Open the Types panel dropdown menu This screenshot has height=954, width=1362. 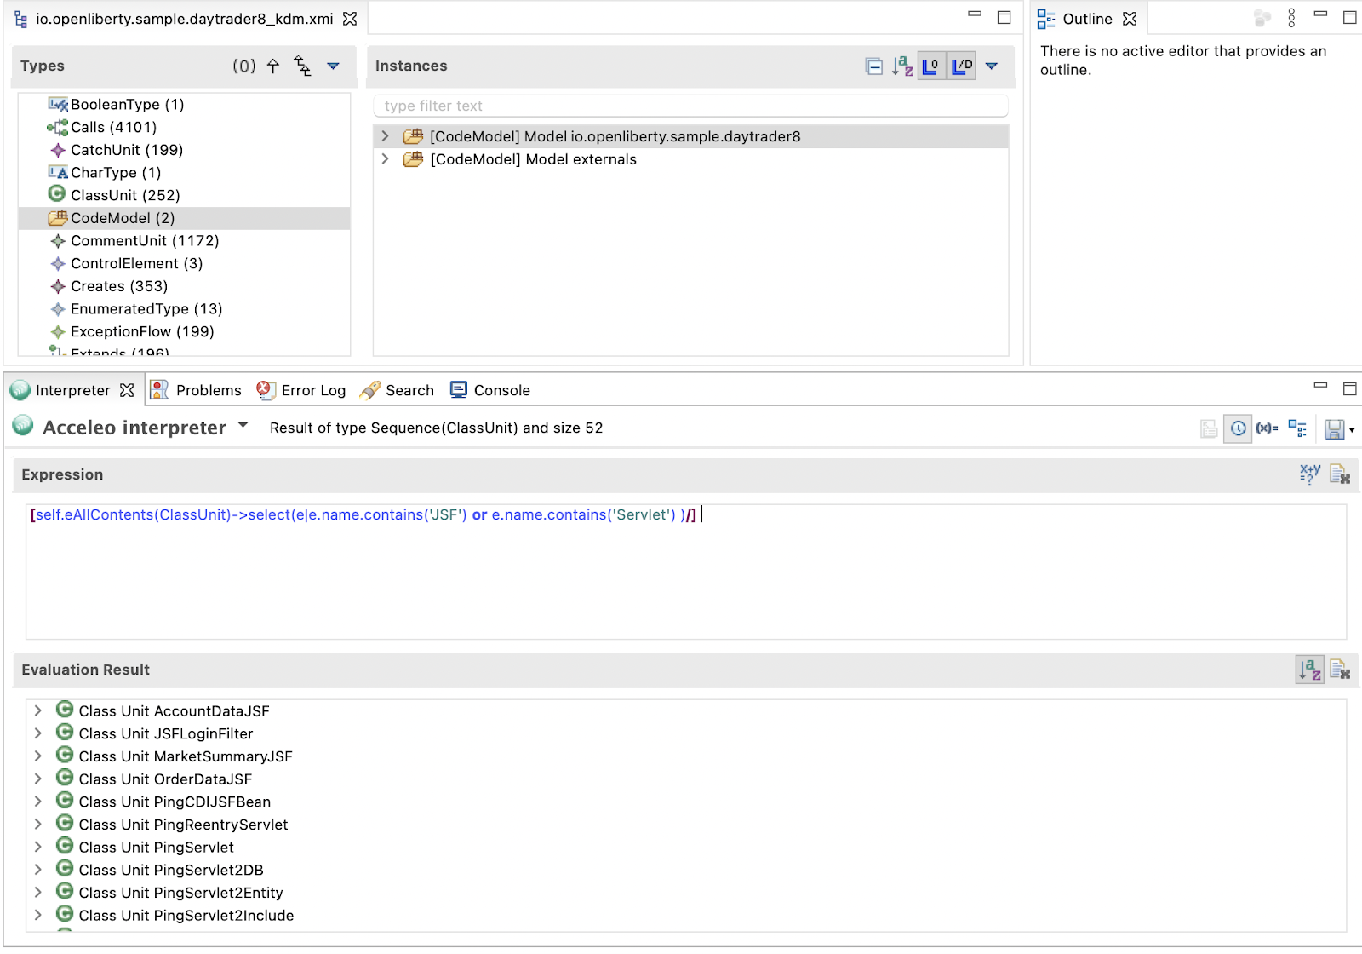point(333,66)
